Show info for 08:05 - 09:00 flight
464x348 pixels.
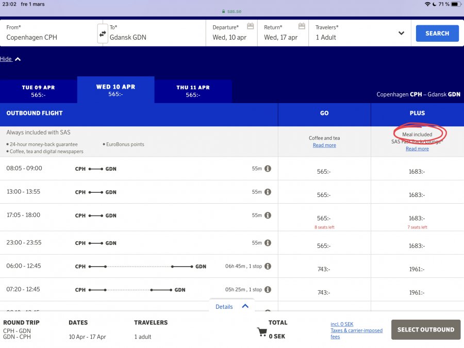click(x=268, y=169)
